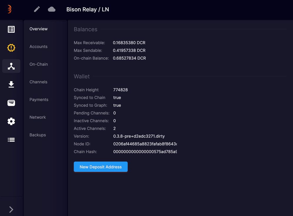
Task: Open the downloads icon in the sidebar
Action: pos(11,84)
